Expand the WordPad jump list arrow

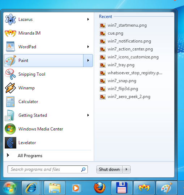coord(88,46)
